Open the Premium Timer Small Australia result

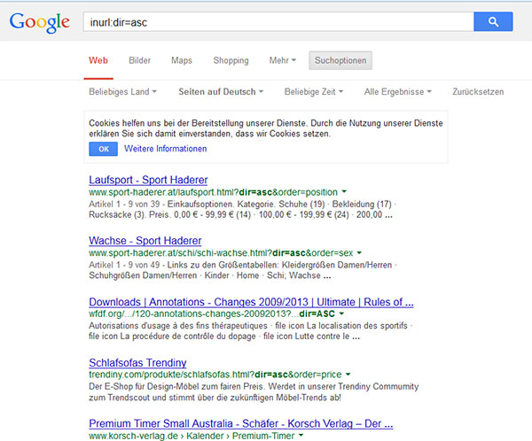241,423
